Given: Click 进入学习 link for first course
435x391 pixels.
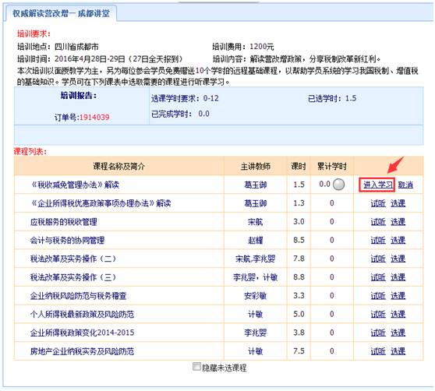Looking at the screenshot, I should coord(378,185).
